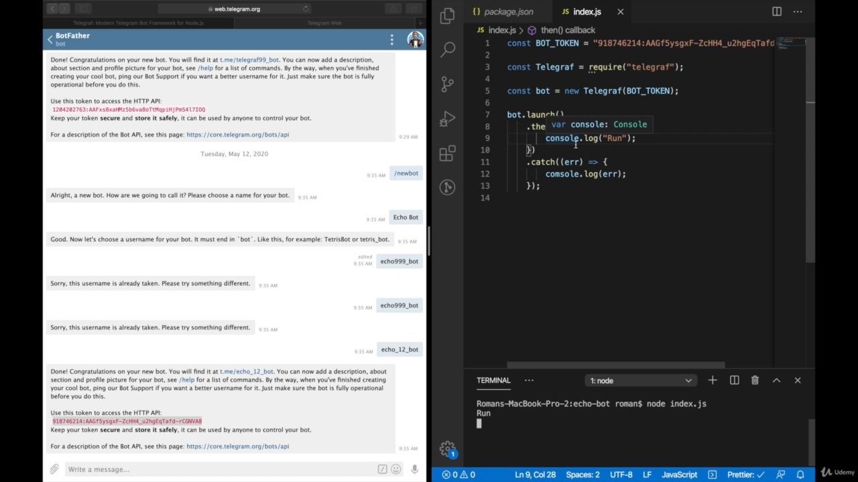Click the attach file paperclip icon

[54, 469]
